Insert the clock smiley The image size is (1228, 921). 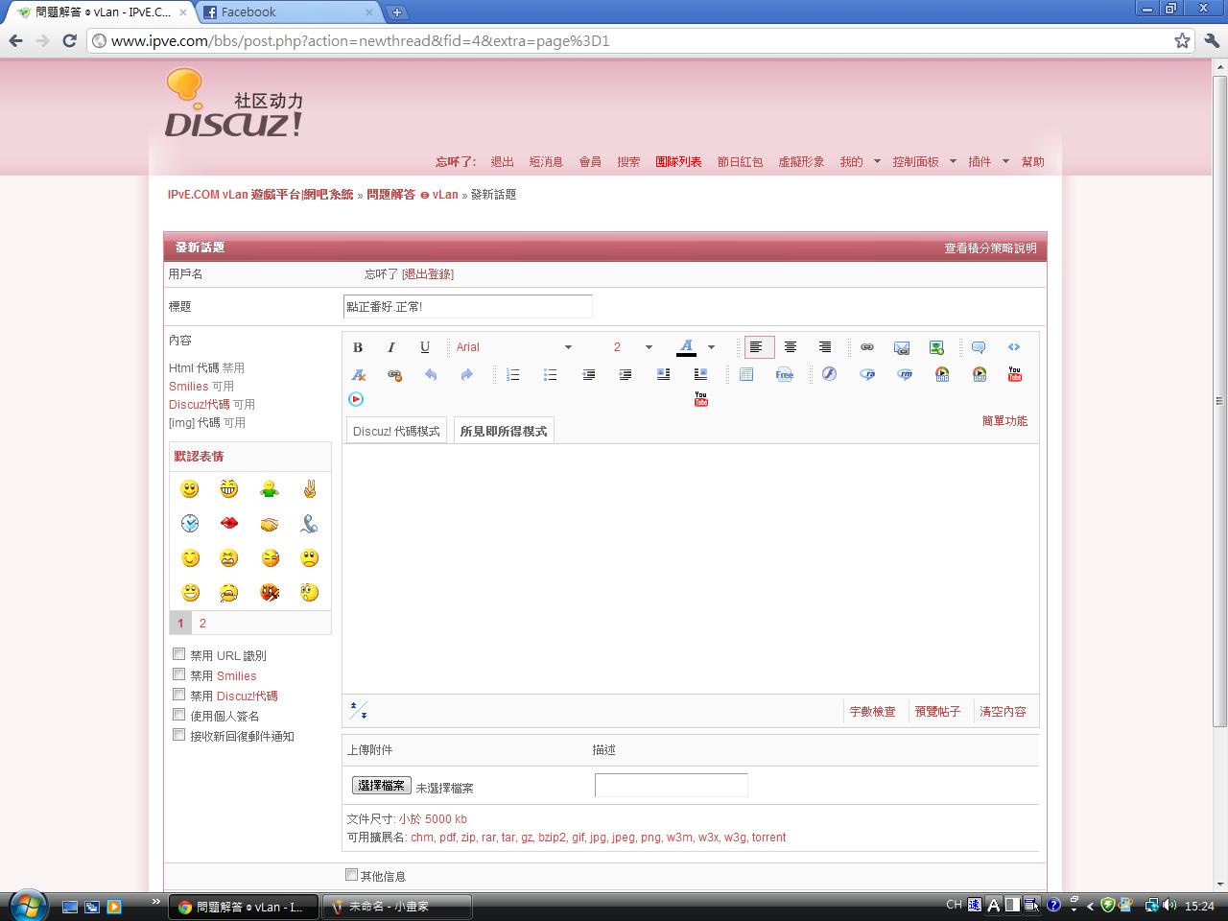point(190,524)
